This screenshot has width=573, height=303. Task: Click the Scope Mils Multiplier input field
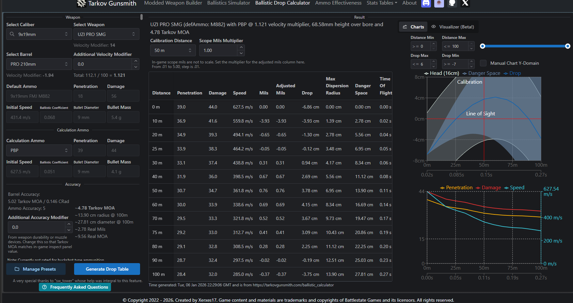pos(218,50)
